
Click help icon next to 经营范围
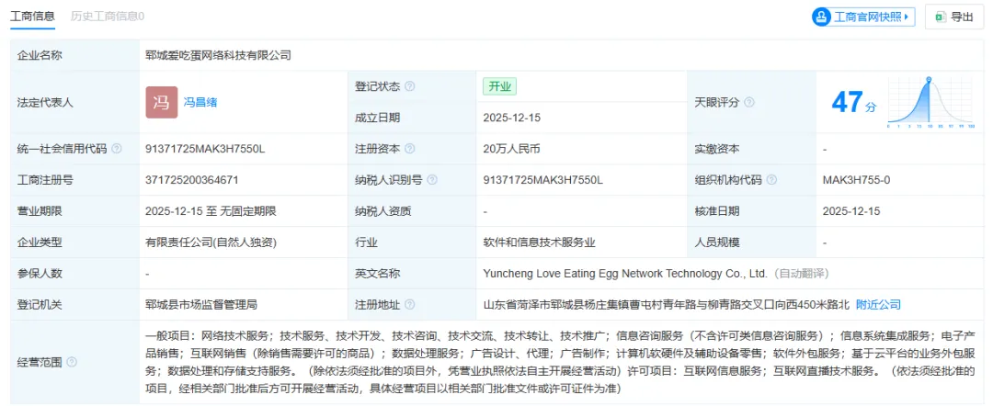[x=72, y=362]
